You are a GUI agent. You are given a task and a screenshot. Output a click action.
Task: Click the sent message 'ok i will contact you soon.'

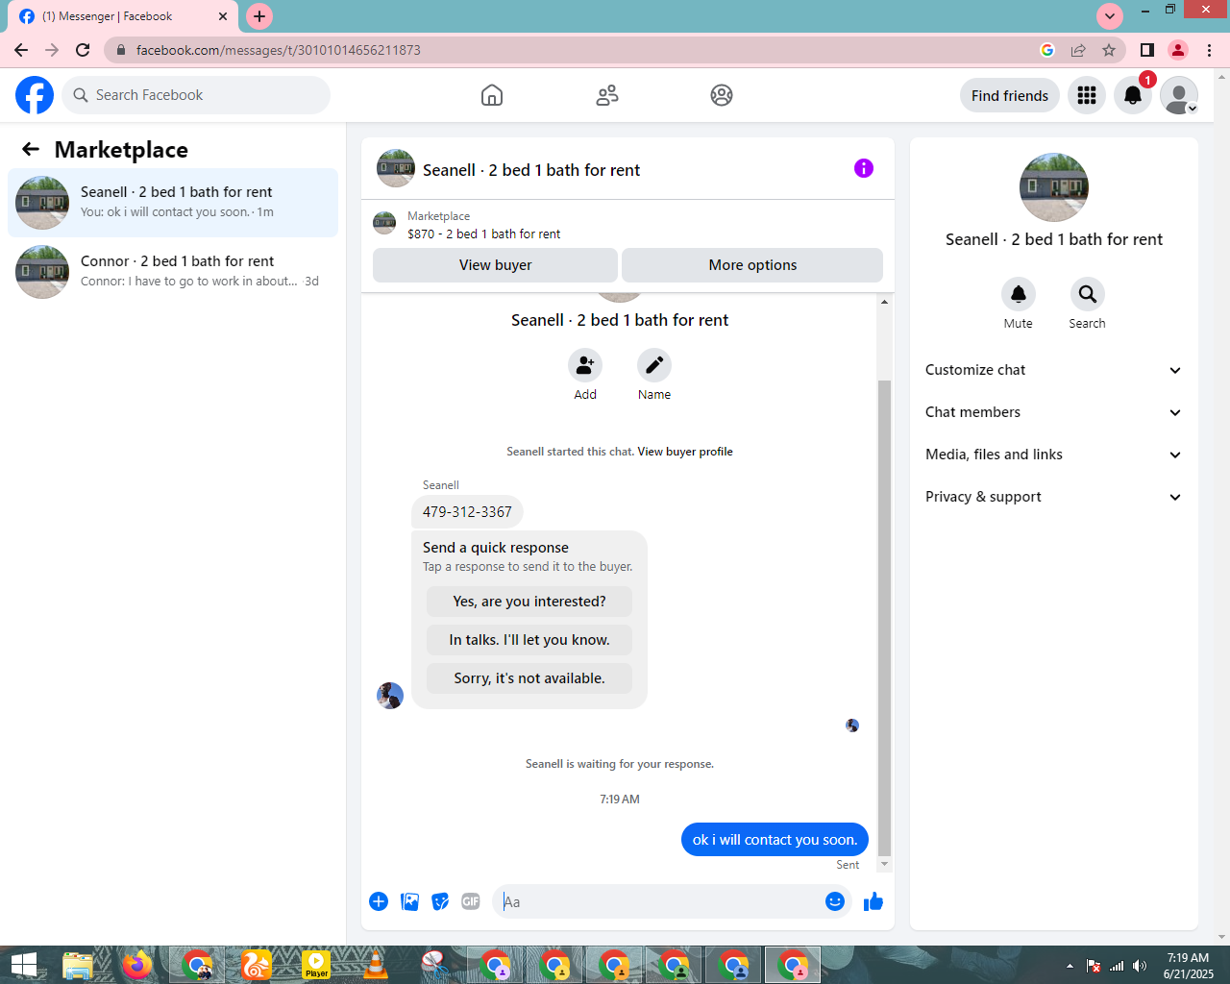775,840
